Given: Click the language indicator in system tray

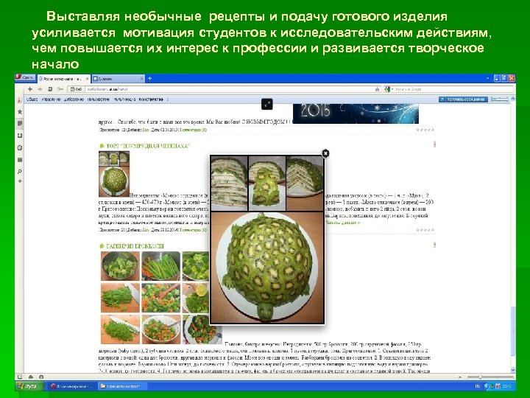Looking at the screenshot, I should tap(478, 385).
